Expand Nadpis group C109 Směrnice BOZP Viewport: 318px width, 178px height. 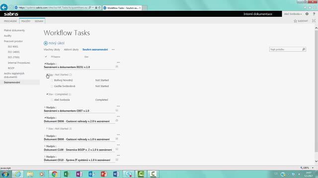(x=45, y=146)
